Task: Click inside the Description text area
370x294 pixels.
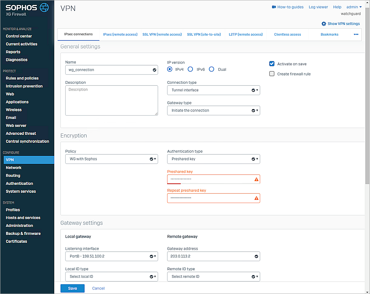Action: [111, 100]
